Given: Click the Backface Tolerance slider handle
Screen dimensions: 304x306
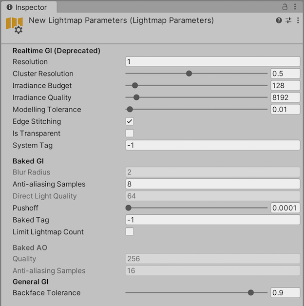Looking at the screenshot, I should (x=251, y=293).
